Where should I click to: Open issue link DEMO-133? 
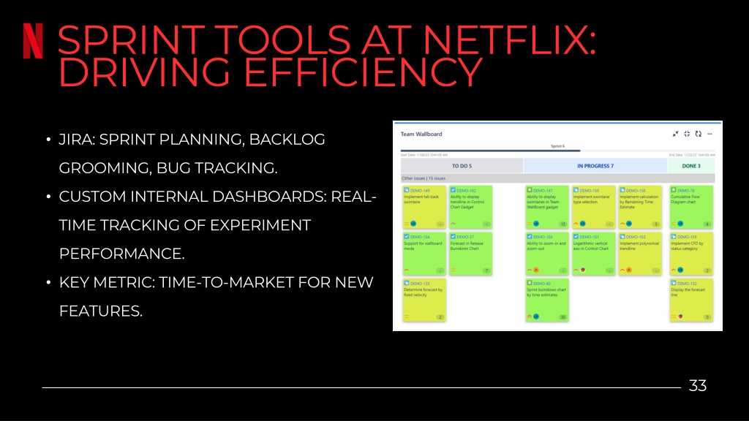point(420,284)
